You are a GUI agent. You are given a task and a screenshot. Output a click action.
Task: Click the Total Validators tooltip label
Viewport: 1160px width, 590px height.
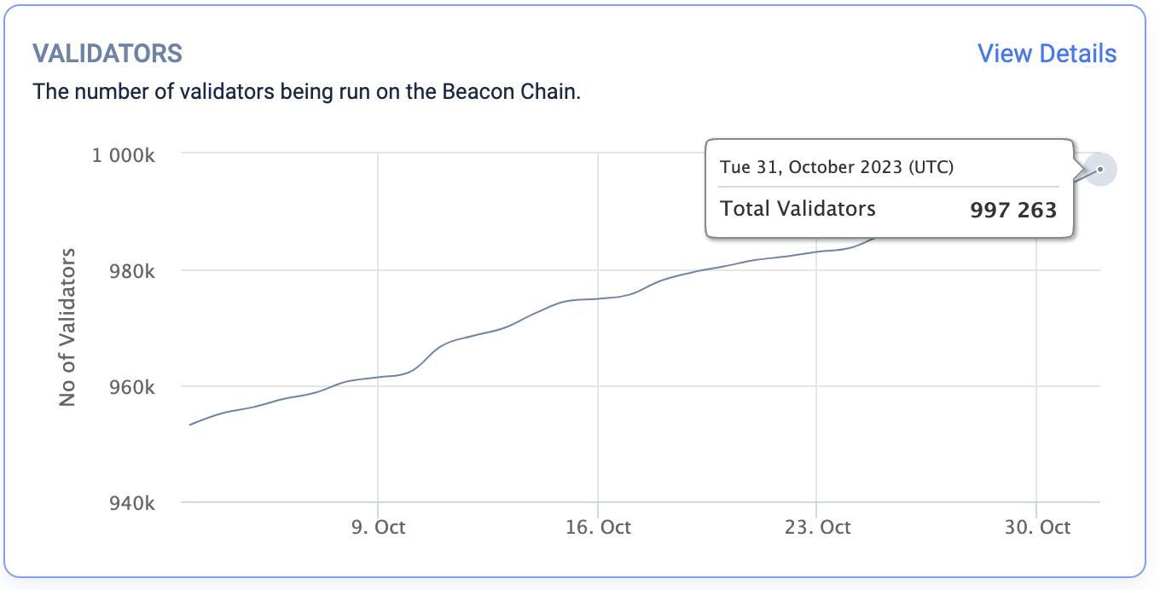pyautogui.click(x=797, y=208)
